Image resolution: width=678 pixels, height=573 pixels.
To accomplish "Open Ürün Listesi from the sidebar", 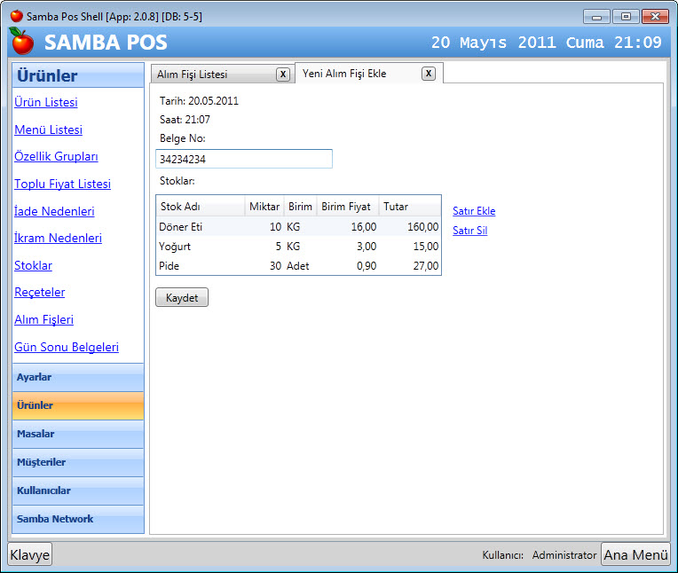I will 46,103.
